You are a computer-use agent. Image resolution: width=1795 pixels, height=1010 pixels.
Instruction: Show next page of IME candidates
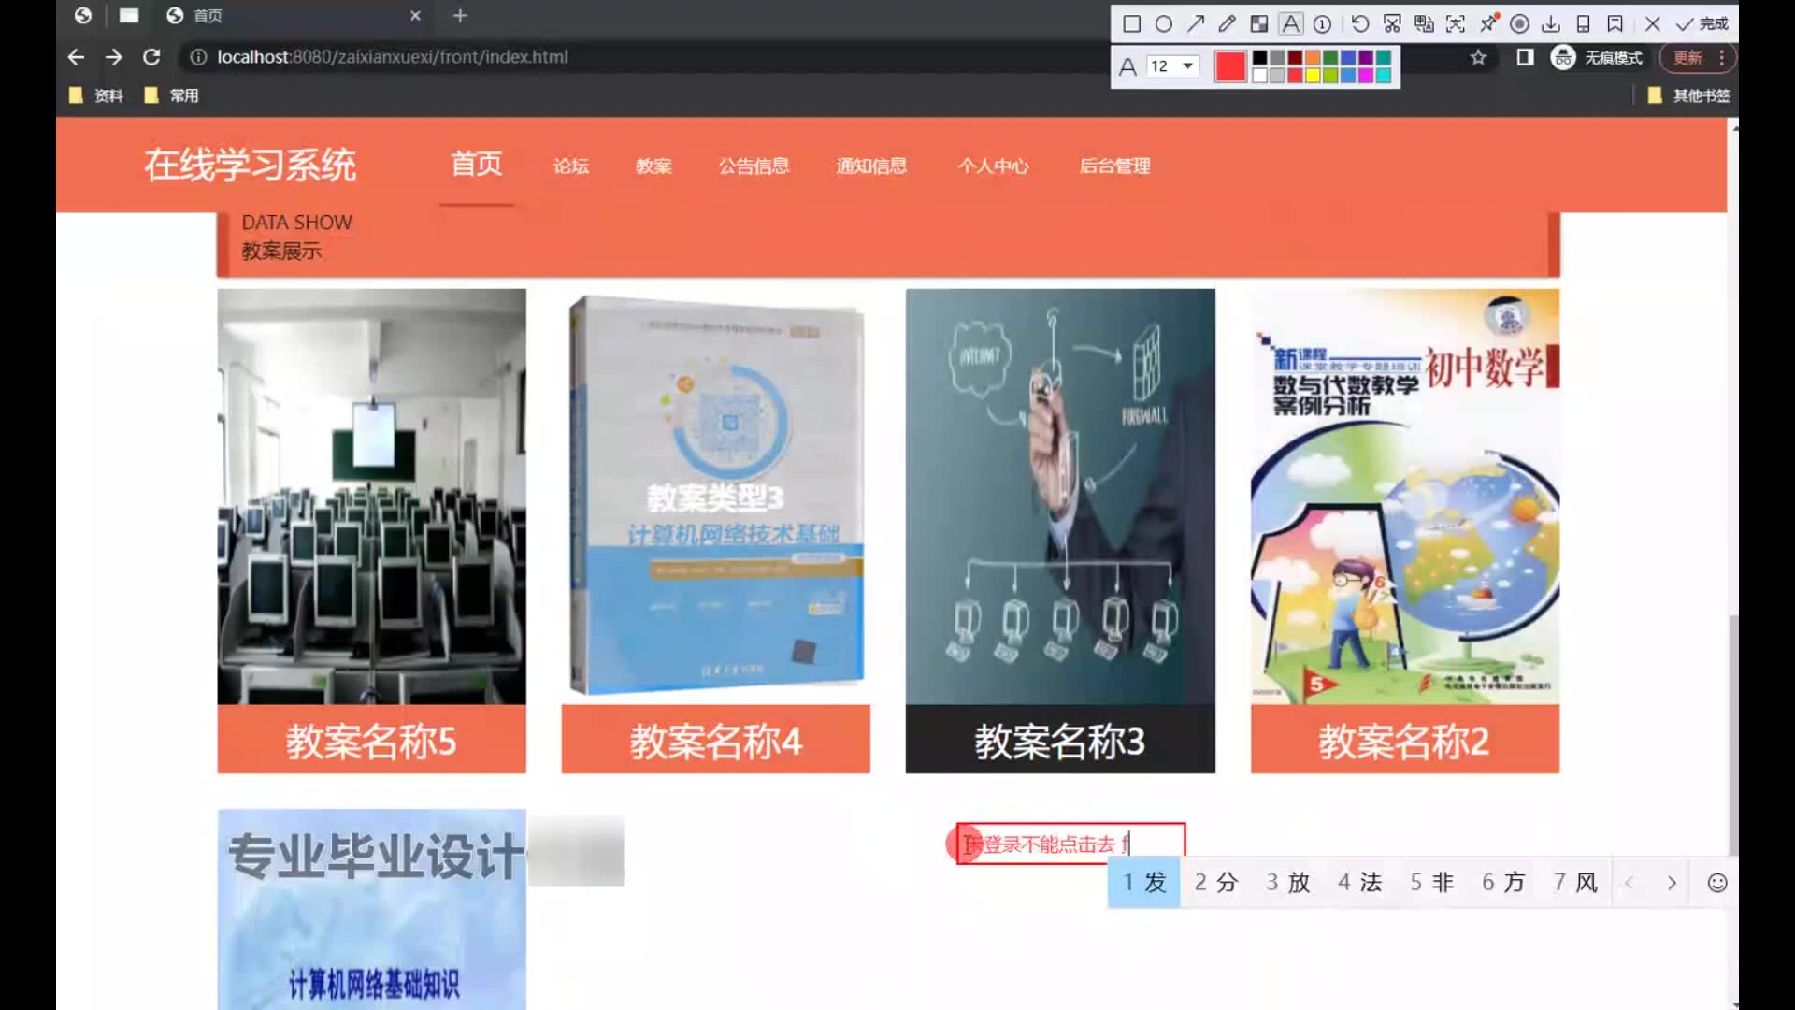tap(1672, 883)
